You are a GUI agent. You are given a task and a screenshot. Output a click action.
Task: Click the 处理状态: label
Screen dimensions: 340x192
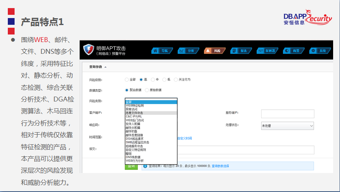(232, 125)
